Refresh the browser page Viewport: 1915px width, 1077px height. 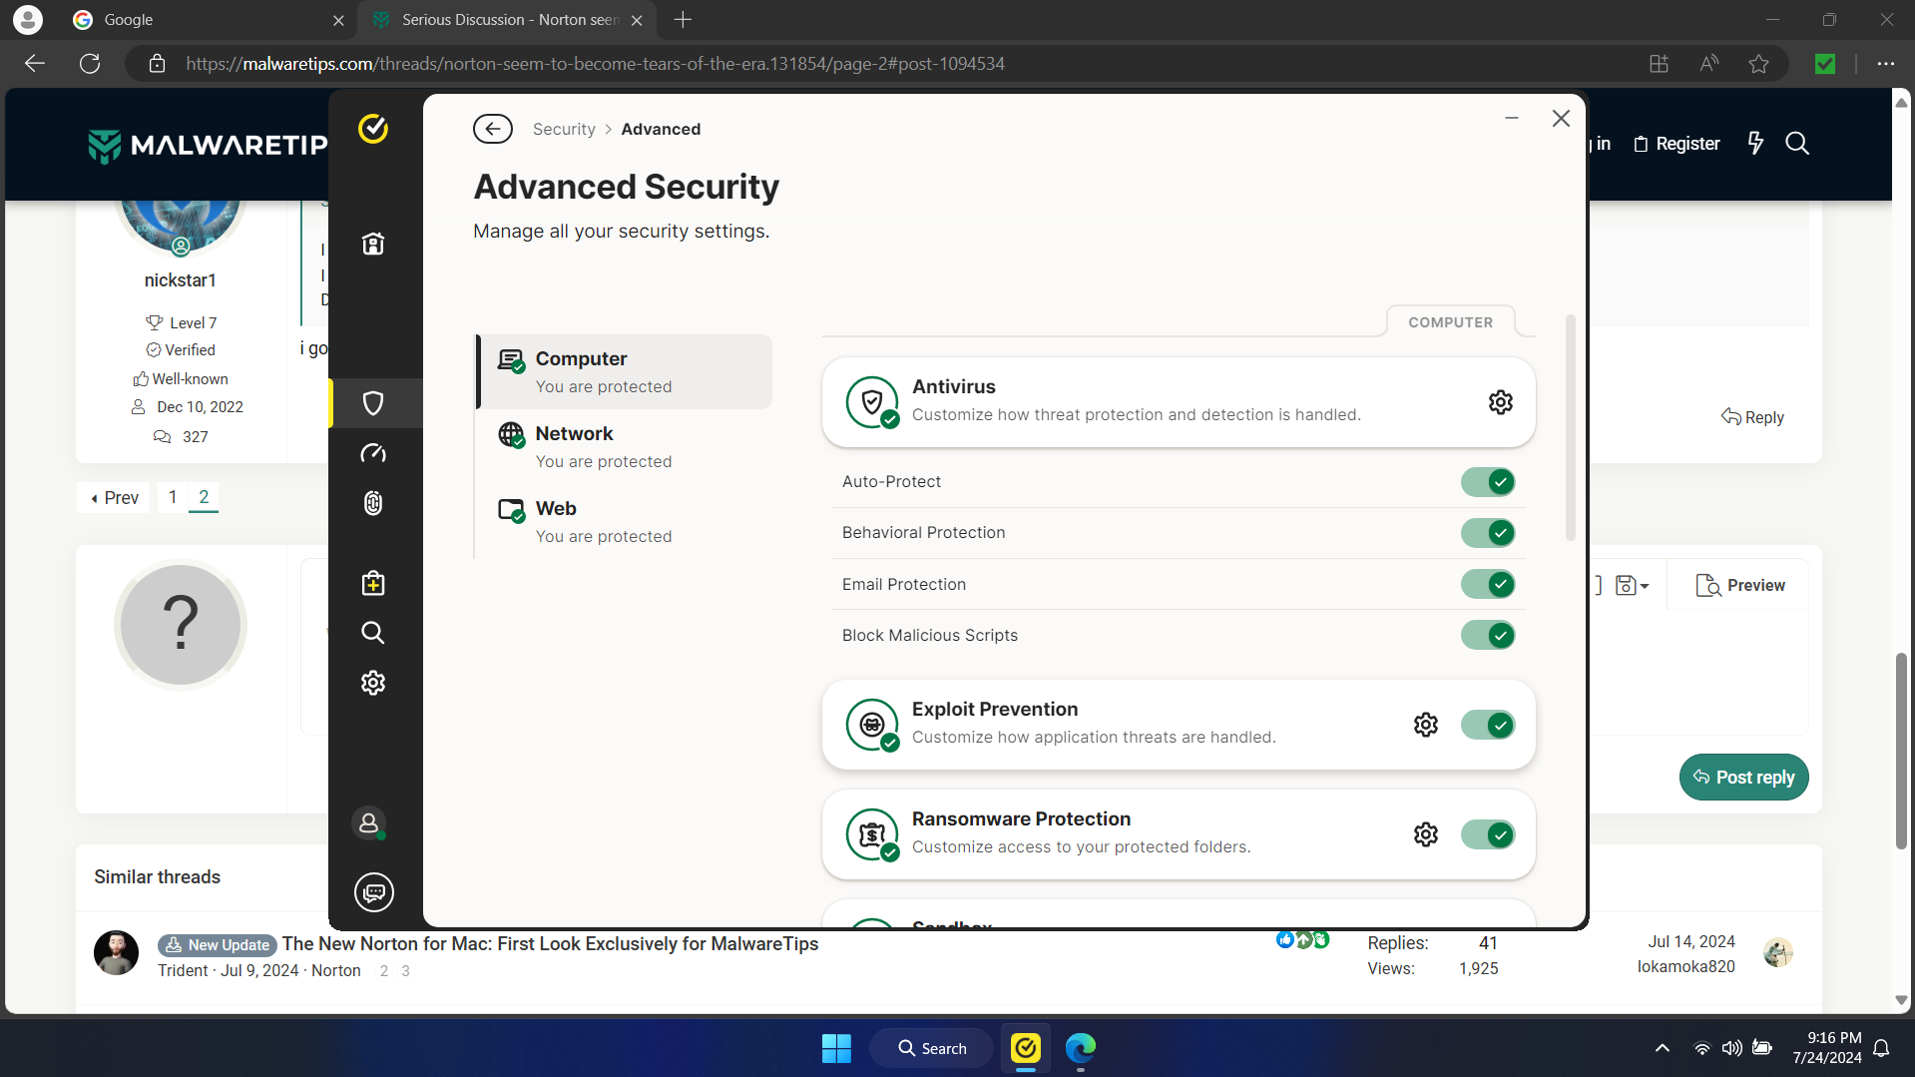click(90, 64)
